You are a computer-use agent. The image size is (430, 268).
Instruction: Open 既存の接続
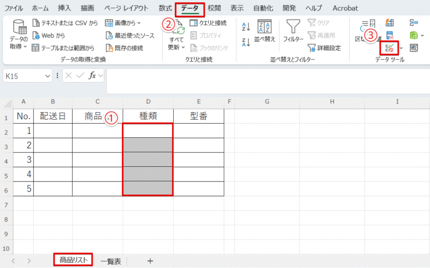[x=124, y=48]
